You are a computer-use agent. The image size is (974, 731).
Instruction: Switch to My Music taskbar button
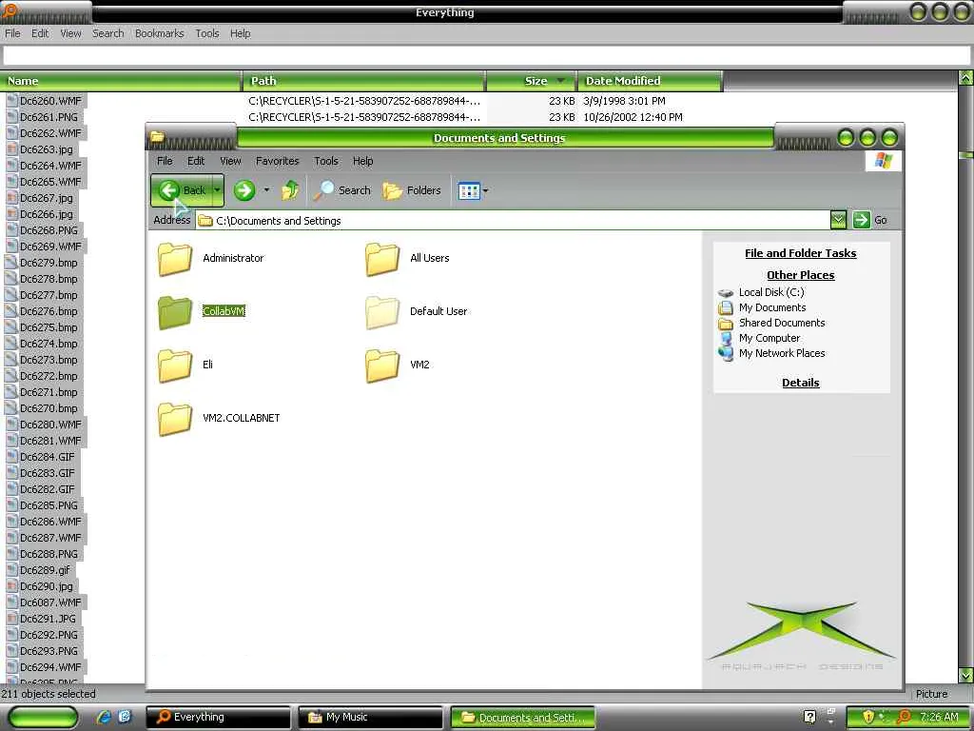(371, 718)
